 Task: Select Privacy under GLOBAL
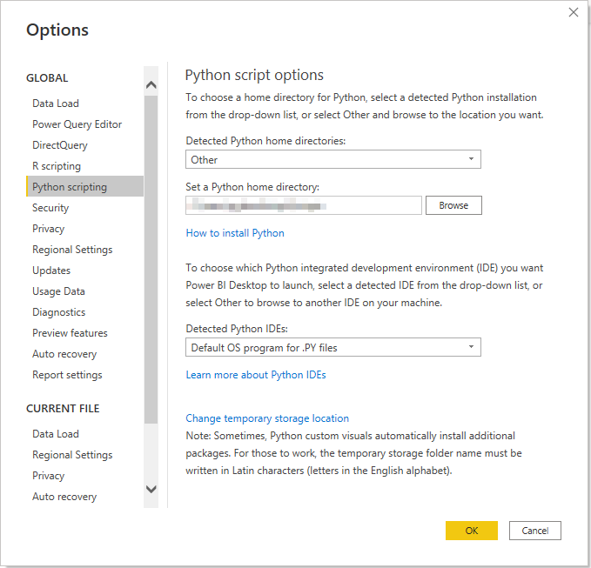(48, 229)
